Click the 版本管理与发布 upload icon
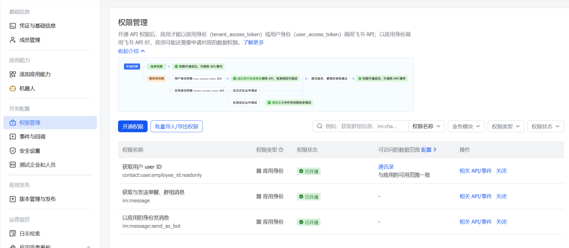The width and height of the screenshot is (569, 248). [x=13, y=199]
